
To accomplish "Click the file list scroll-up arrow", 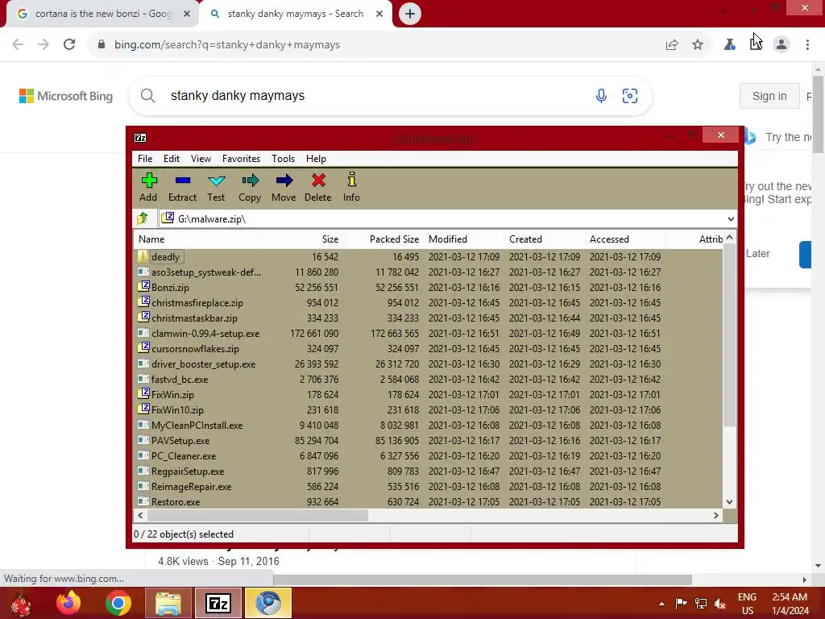I will (729, 238).
